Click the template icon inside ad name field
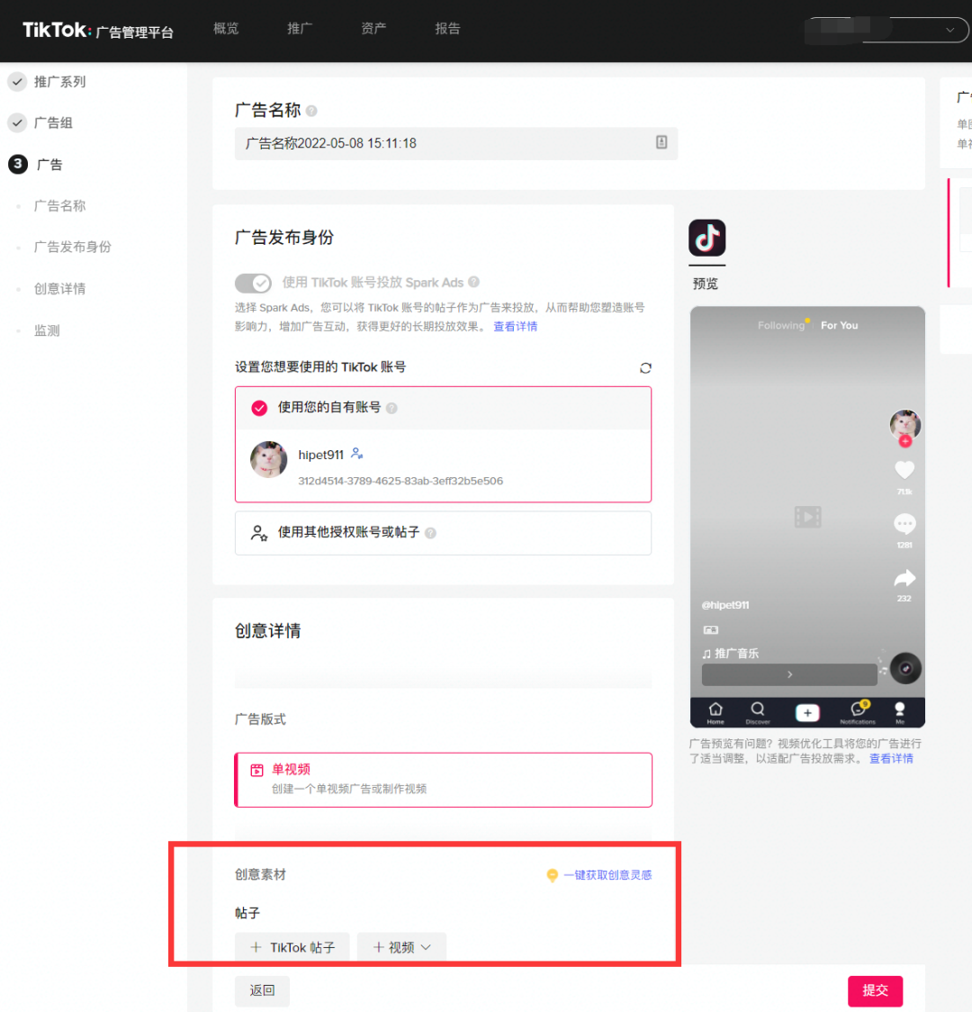The width and height of the screenshot is (972, 1012). 661,142
